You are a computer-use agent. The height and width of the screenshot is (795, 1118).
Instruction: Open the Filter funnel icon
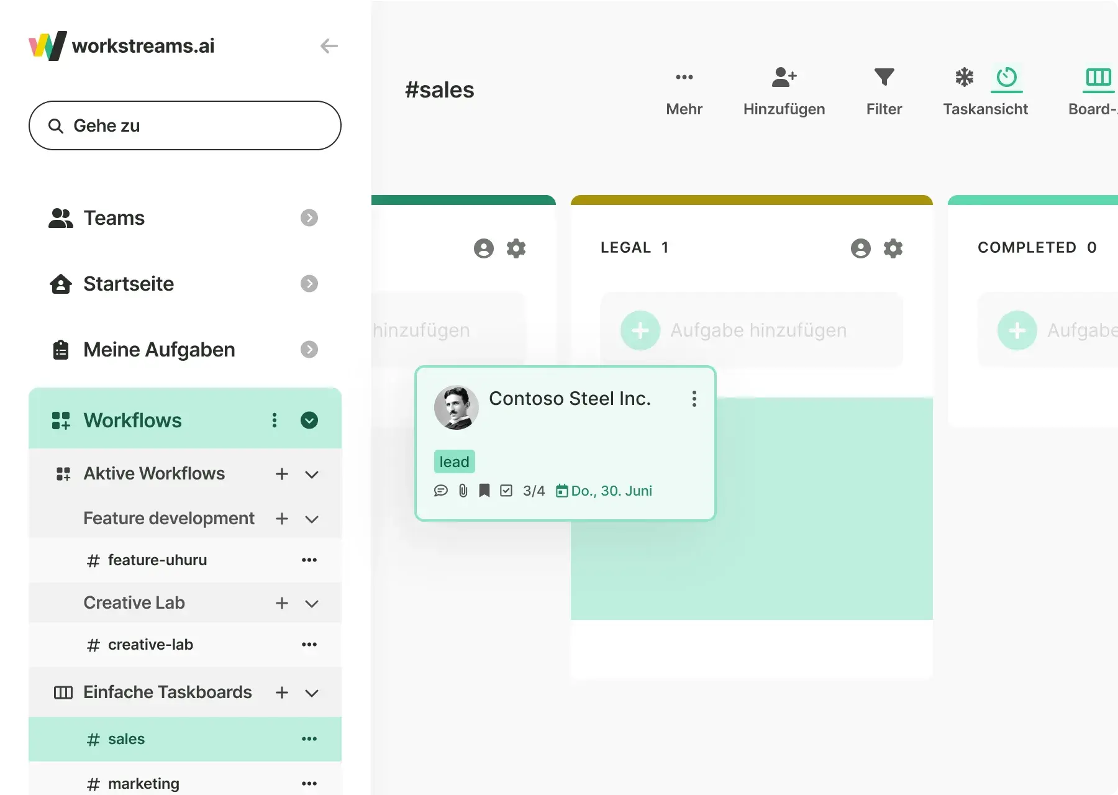(884, 77)
